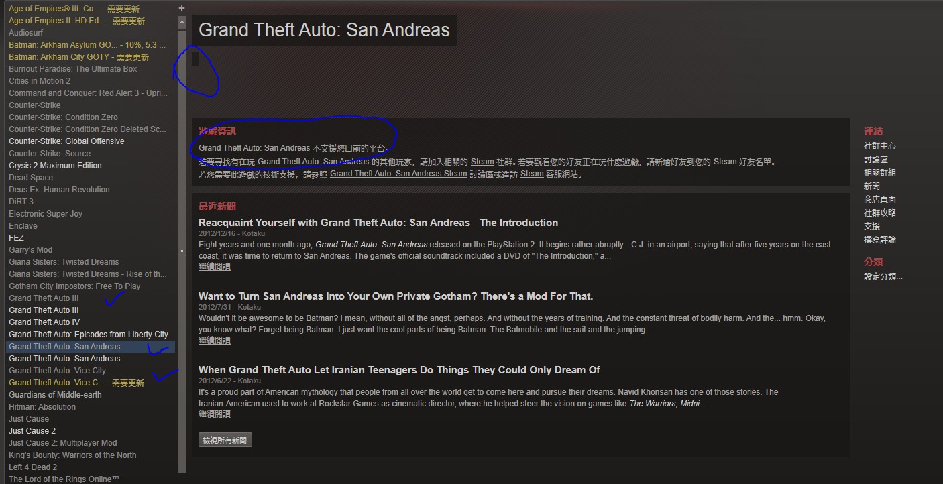Image resolution: width=943 pixels, height=484 pixels.
Task: Select Grand Theft Auto: Episodes from Liberty City
Action: [89, 335]
